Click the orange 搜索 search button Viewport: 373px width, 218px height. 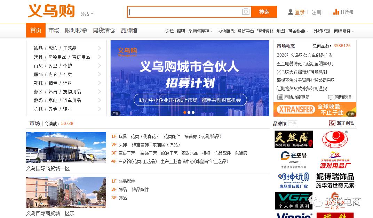pyautogui.click(x=264, y=11)
